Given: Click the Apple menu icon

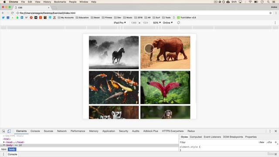Looking at the screenshot, I should pos(4,2).
